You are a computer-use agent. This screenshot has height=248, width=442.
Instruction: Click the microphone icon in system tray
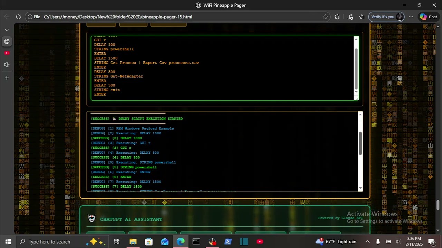378,241
